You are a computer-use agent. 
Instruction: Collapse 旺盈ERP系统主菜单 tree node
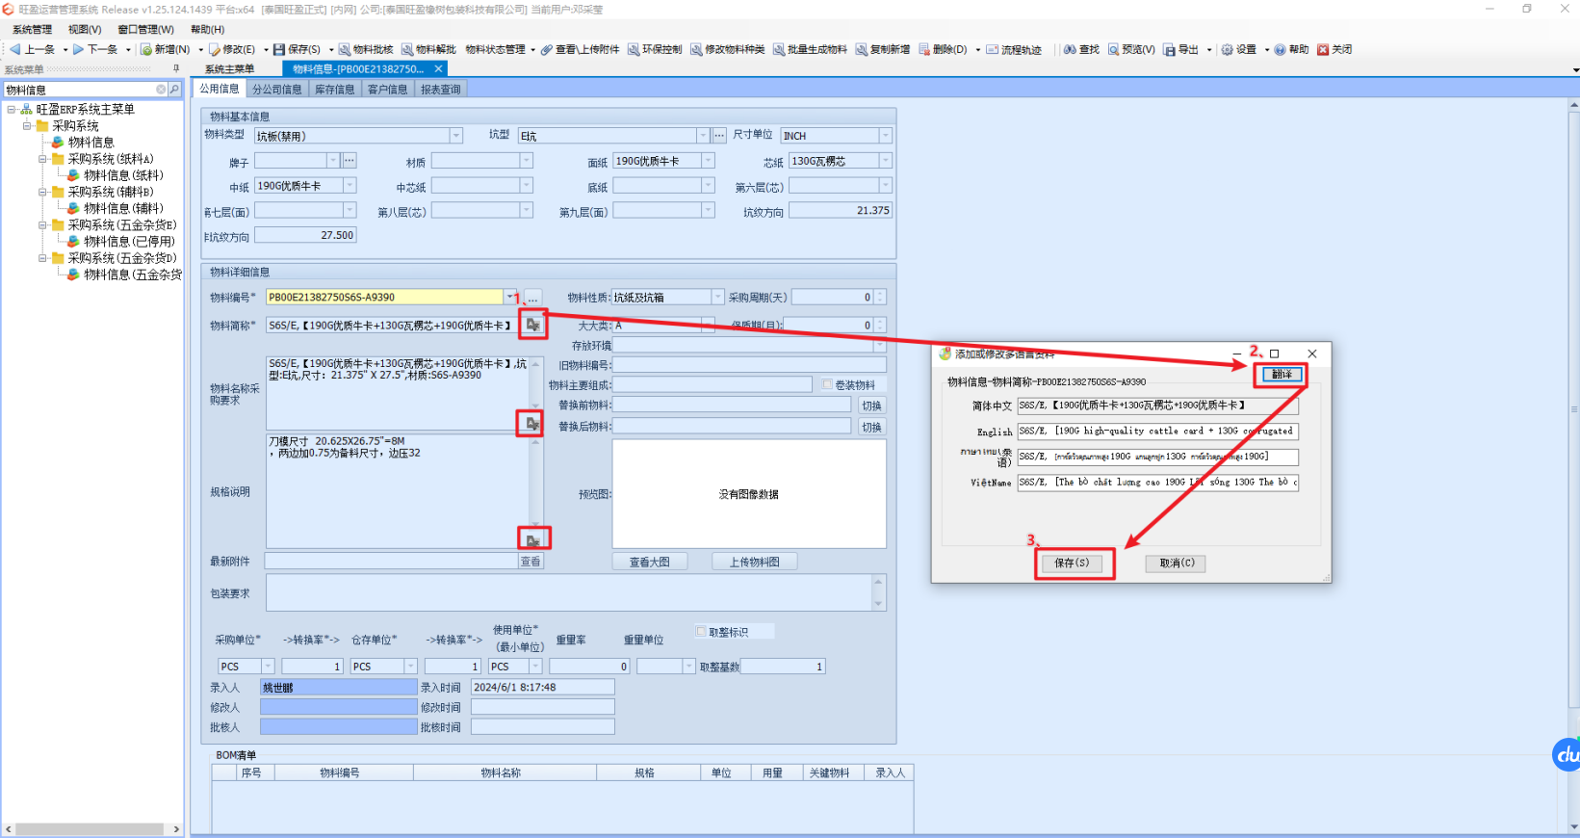(11, 109)
